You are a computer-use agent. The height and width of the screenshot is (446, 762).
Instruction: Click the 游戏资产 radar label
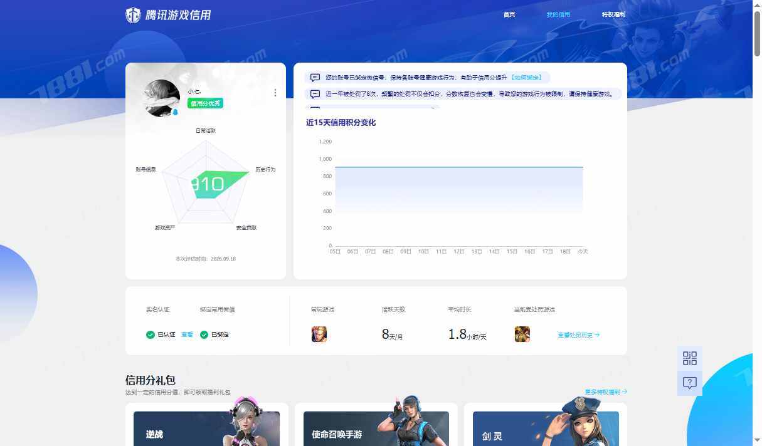pos(165,227)
